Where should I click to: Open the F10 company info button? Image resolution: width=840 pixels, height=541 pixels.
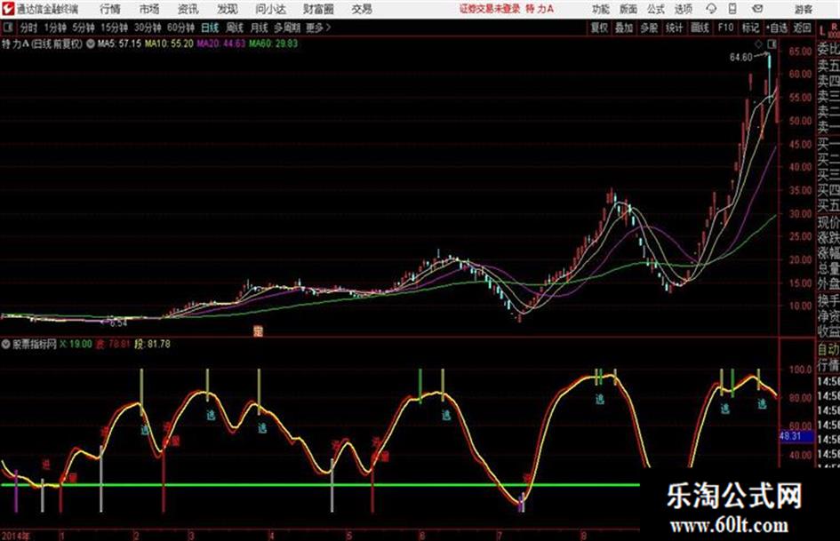click(x=725, y=28)
